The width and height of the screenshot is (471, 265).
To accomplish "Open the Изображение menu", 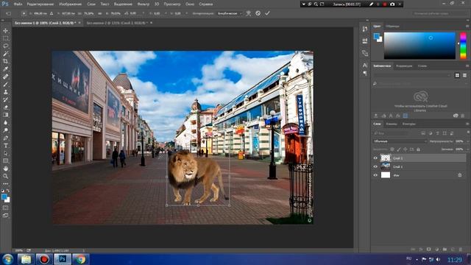I will tap(71, 4).
